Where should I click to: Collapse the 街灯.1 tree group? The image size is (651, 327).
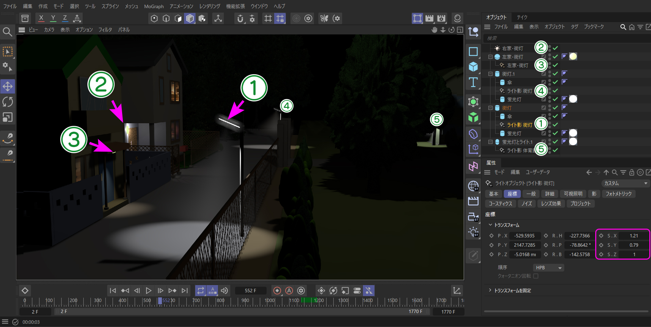tap(490, 74)
